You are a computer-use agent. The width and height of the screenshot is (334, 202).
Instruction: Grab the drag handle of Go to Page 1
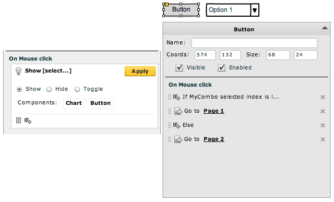click(170, 111)
